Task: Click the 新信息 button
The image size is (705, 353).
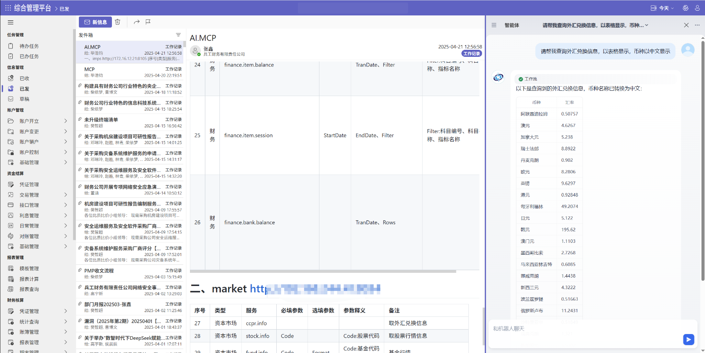Action: [x=95, y=22]
